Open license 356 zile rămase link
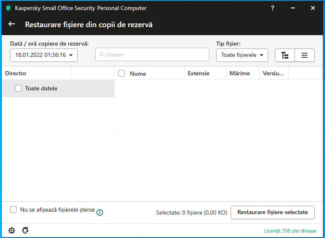Viewport: 325px width, 238px height. pyautogui.click(x=290, y=231)
